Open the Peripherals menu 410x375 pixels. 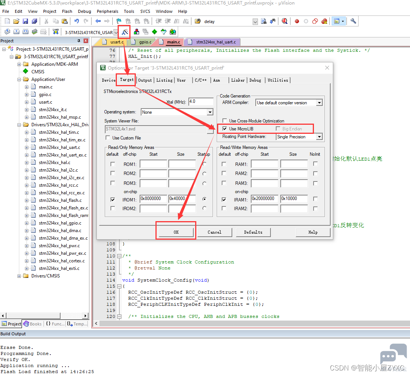pos(107,11)
